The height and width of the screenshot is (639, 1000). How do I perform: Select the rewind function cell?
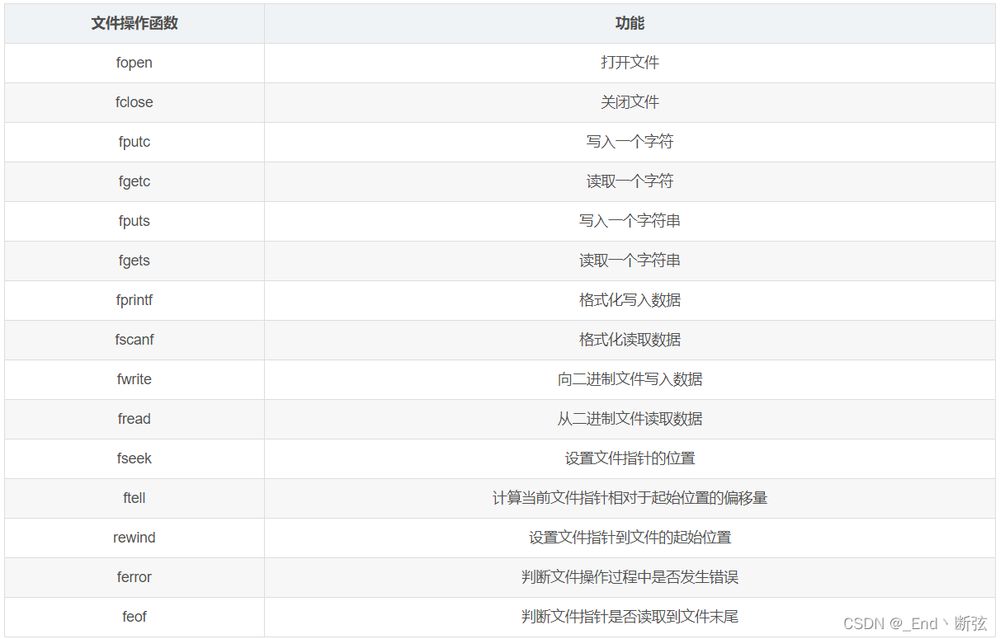[134, 538]
